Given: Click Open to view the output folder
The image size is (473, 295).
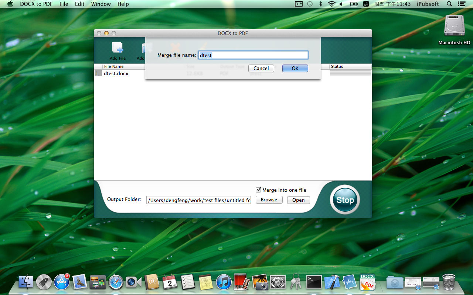Looking at the screenshot, I should pyautogui.click(x=299, y=200).
